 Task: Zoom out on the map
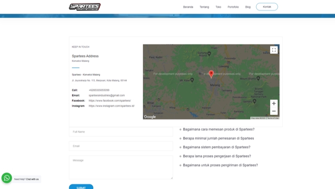(274, 111)
